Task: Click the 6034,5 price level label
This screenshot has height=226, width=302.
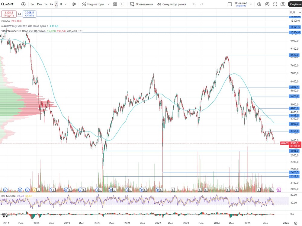Action: (294, 87)
